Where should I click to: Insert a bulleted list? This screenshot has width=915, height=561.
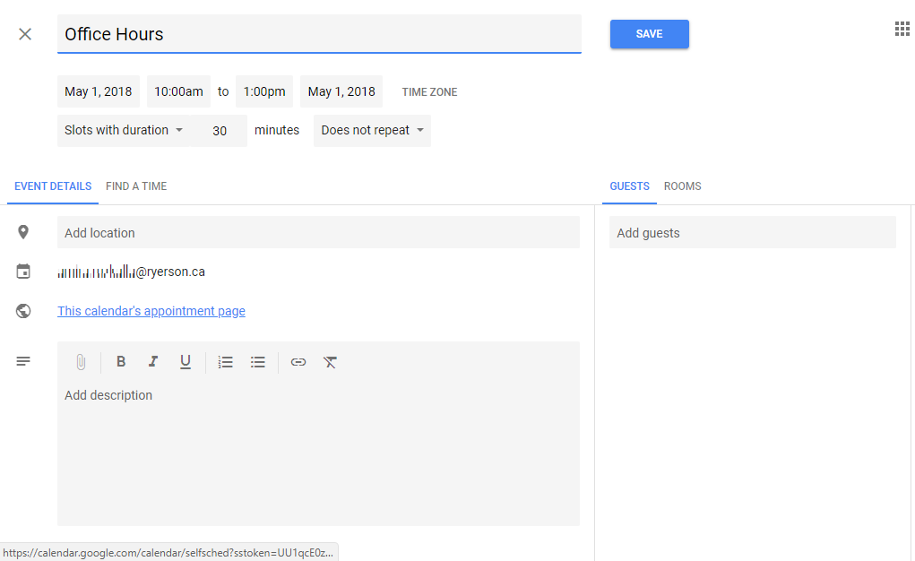pos(258,363)
